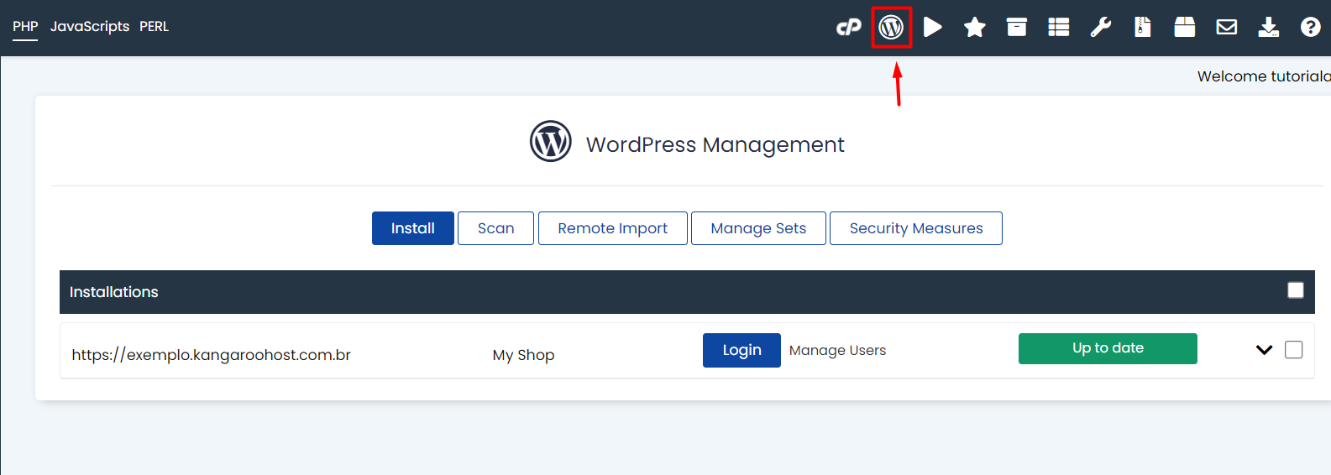Open the cPanel icon in top bar
The width and height of the screenshot is (1331, 475).
pyautogui.click(x=849, y=28)
